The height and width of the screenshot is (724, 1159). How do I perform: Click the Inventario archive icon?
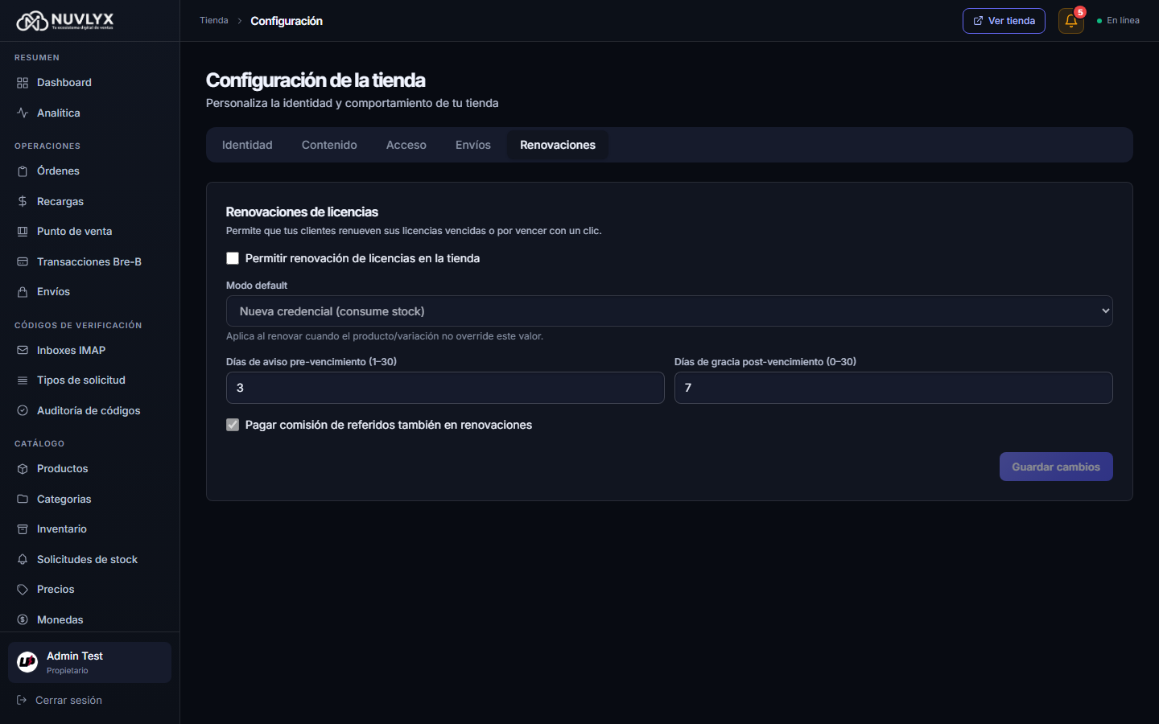click(x=23, y=529)
